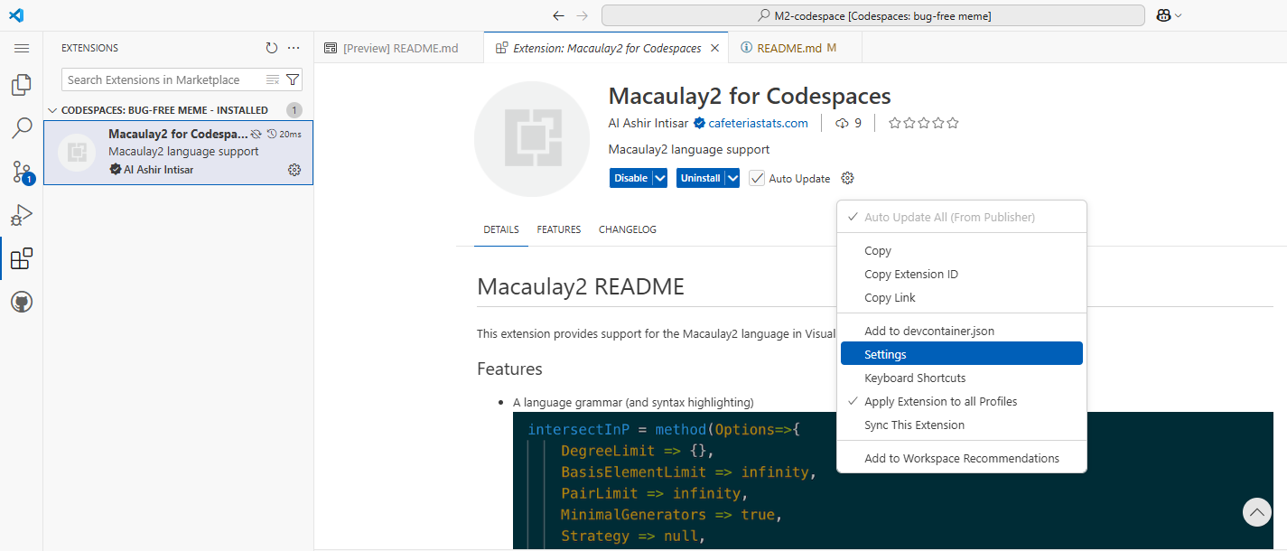Click the Disable button

[631, 178]
